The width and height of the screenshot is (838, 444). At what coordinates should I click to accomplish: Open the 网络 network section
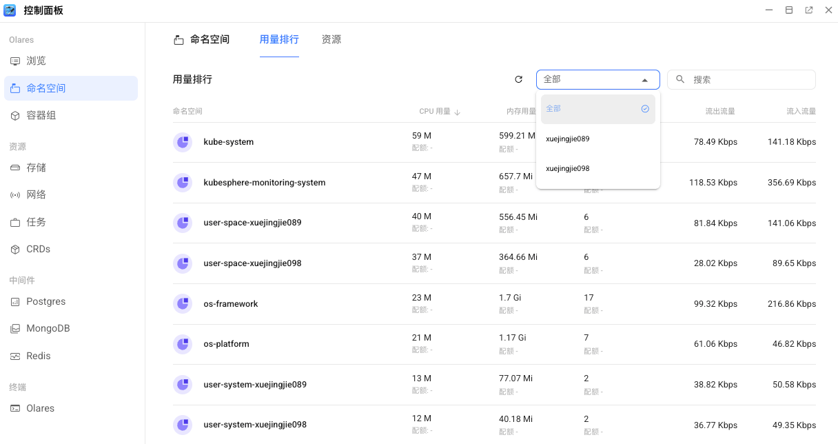36,194
